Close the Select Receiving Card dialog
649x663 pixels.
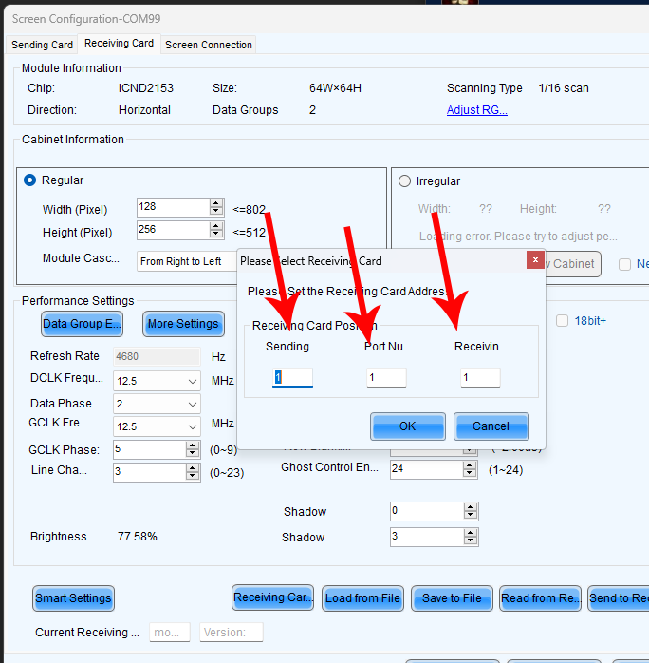[535, 259]
